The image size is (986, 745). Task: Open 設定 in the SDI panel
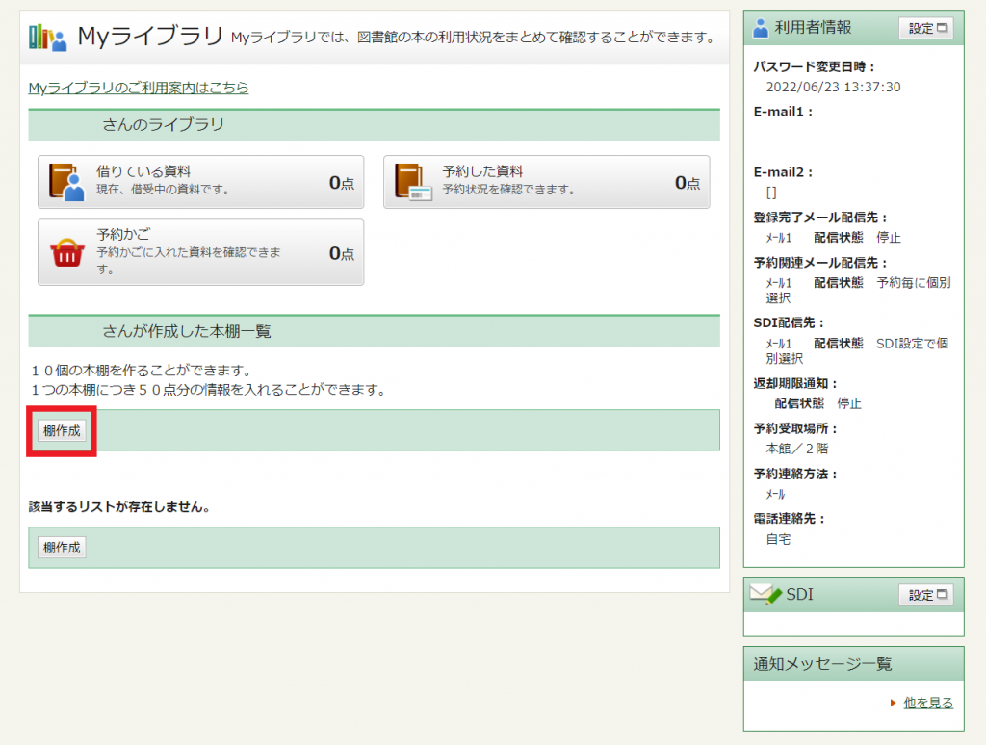tap(925, 595)
